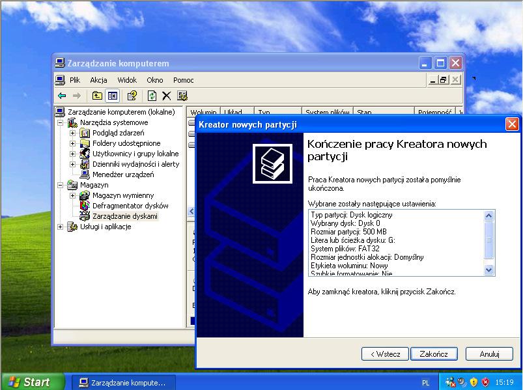Collapse the Narzędzia systemowe node
The width and height of the screenshot is (523, 390).
pyautogui.click(x=61, y=122)
